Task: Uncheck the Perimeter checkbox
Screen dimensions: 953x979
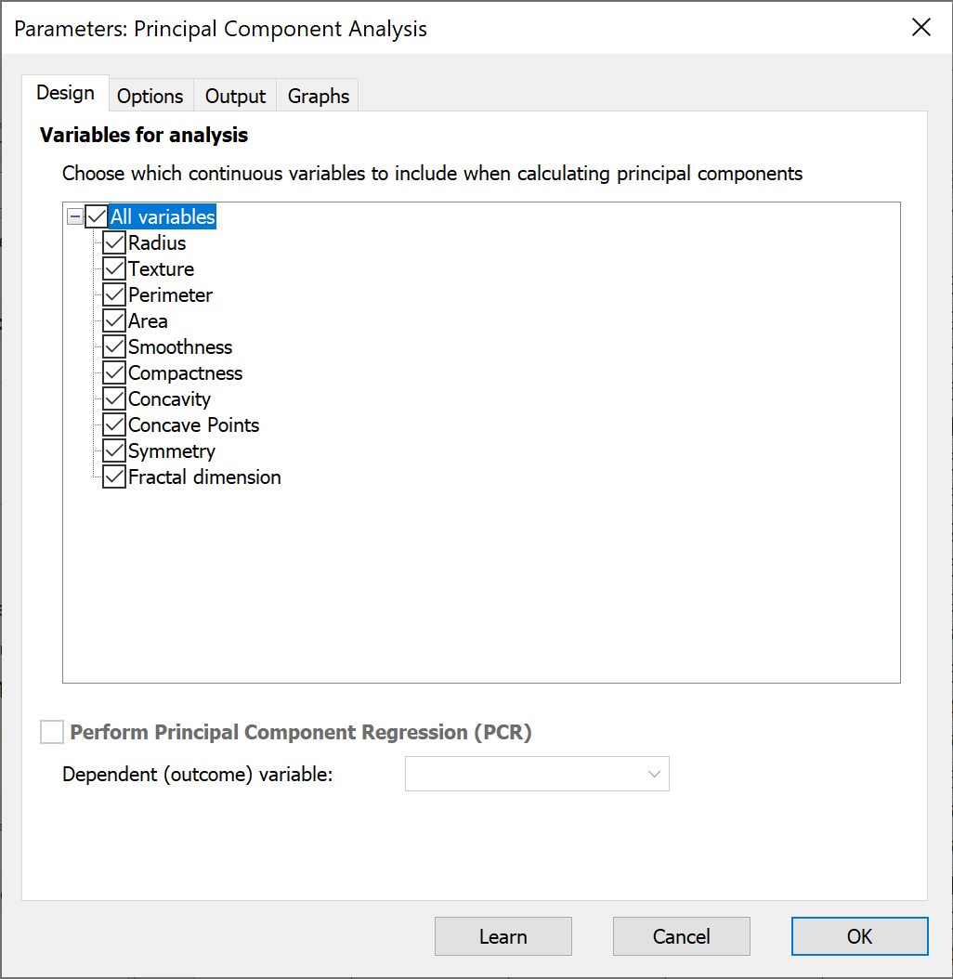Action: tap(114, 295)
